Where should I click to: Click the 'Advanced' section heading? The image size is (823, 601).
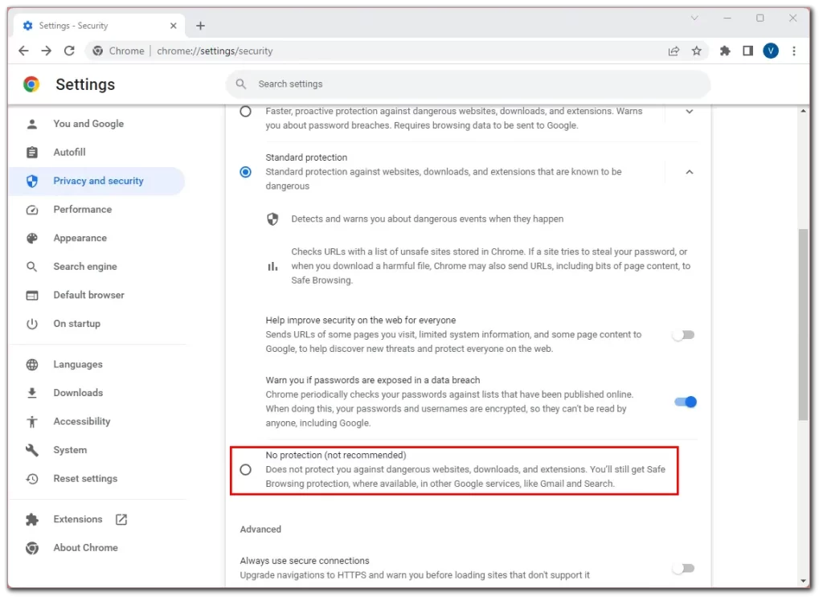[x=260, y=529]
